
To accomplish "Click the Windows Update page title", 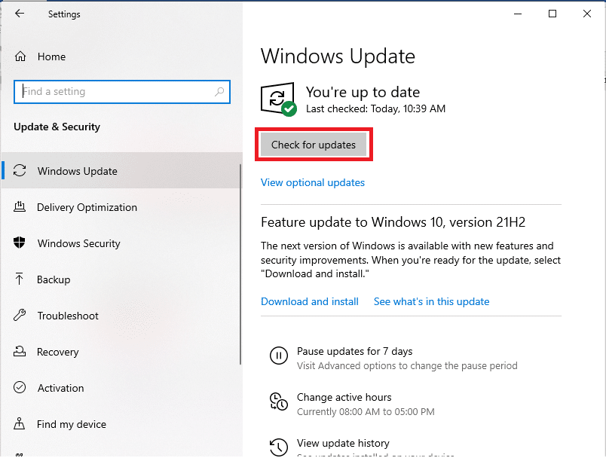I will point(338,56).
